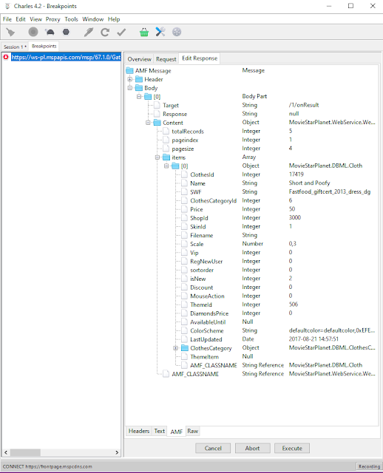Click the broom clear session icon
Screen dimensions: 383x473
[x=10, y=32]
